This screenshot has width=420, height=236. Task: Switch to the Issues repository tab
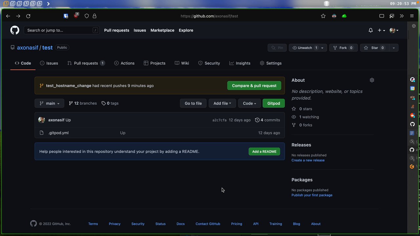coord(49,63)
